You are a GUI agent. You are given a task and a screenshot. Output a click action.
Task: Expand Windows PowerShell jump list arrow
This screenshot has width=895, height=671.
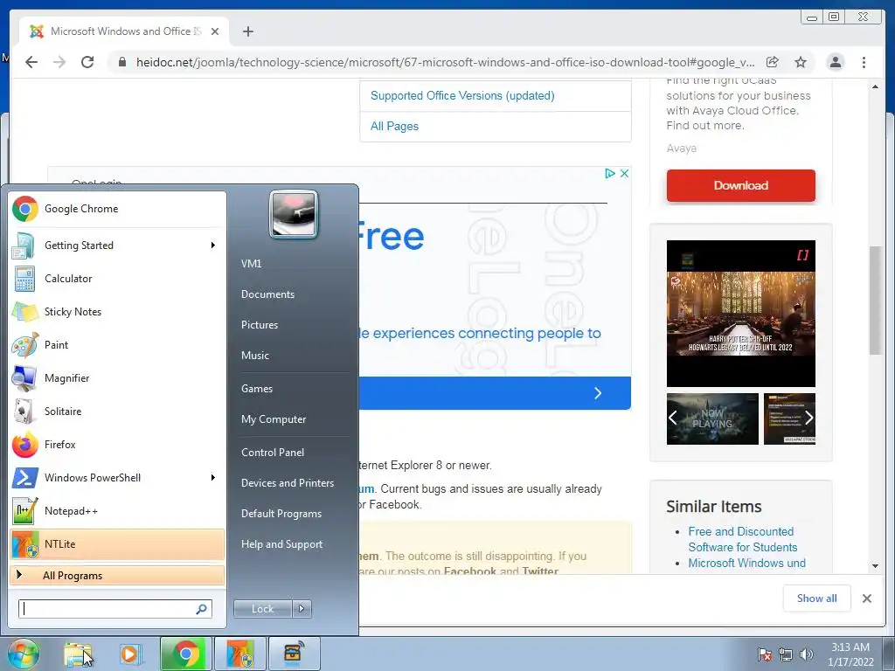point(213,478)
